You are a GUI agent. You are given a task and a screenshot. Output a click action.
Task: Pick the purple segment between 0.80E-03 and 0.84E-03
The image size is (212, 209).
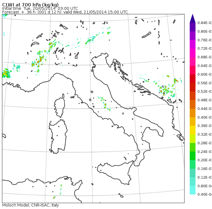(192, 27)
